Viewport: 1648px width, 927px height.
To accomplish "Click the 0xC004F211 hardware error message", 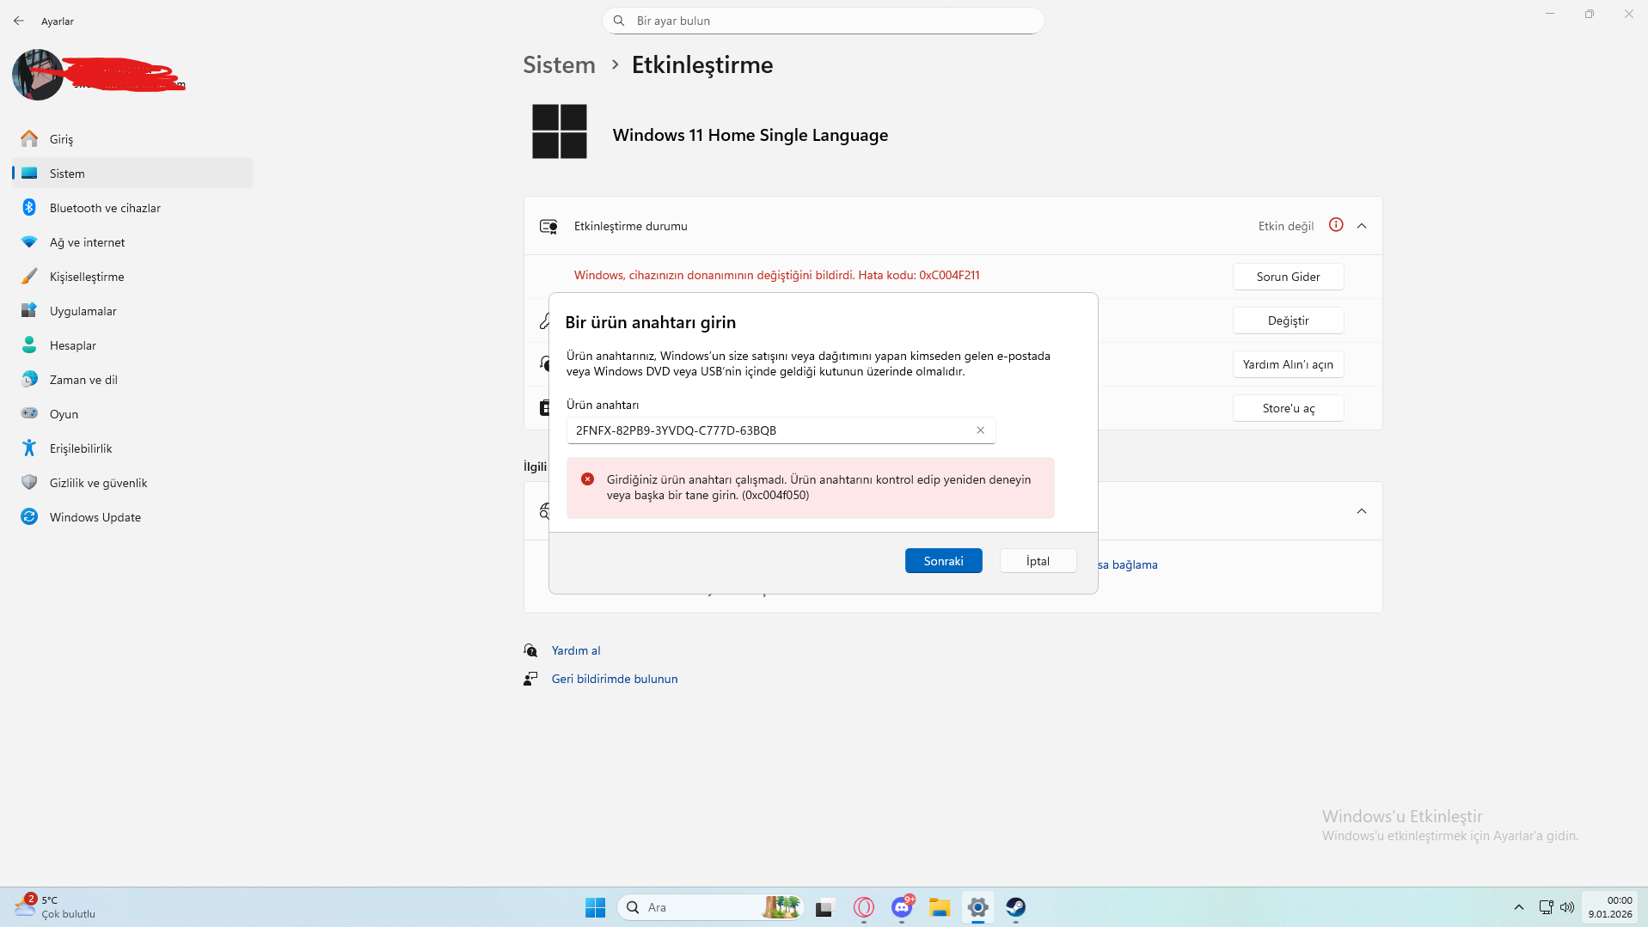I will [x=776, y=275].
